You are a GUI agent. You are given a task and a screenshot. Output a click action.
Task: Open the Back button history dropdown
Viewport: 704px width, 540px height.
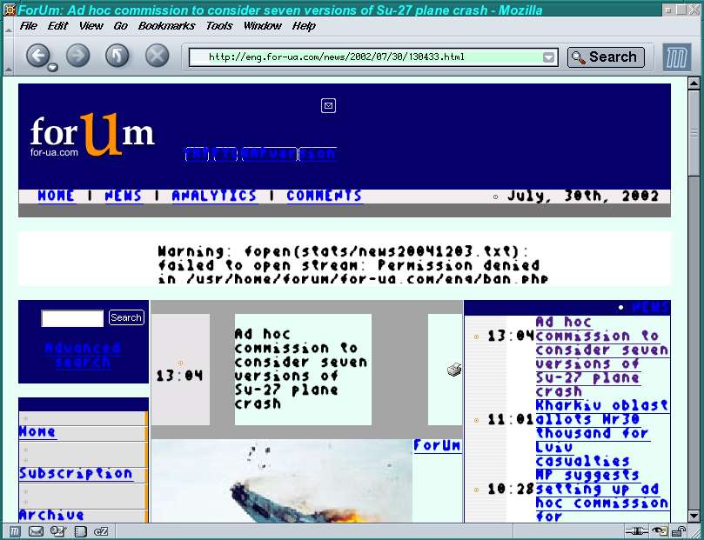54,67
